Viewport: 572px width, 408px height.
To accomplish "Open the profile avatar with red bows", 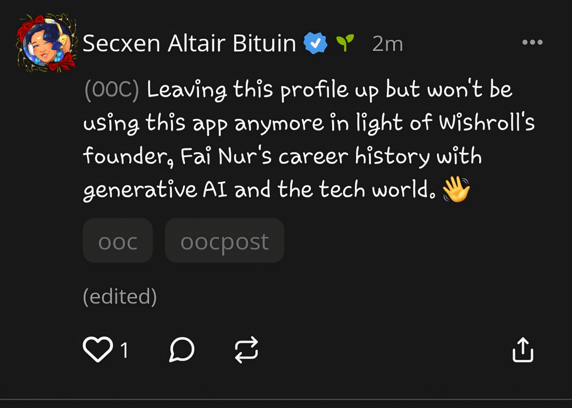I will (47, 42).
